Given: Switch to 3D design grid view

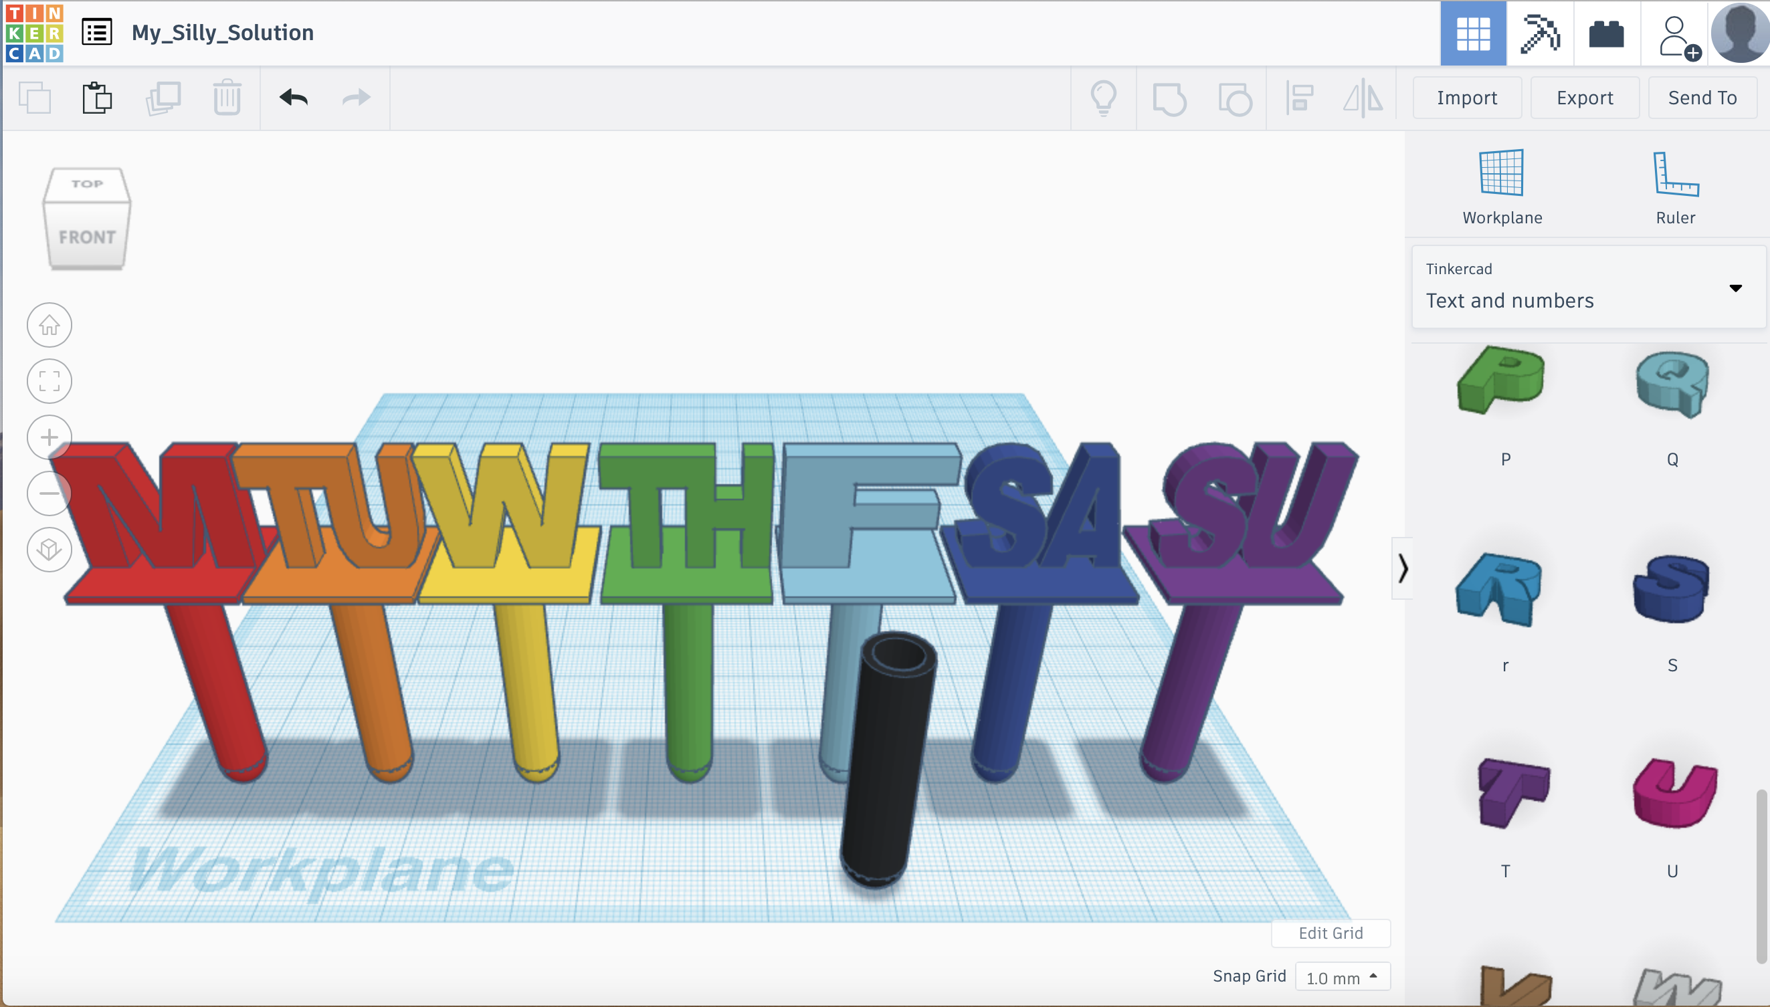Looking at the screenshot, I should click(1472, 33).
